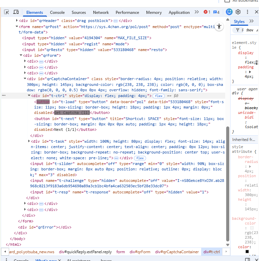Close the DevTools panel
Image resolution: width=259 pixels, height=261 pixels.
[257, 12]
